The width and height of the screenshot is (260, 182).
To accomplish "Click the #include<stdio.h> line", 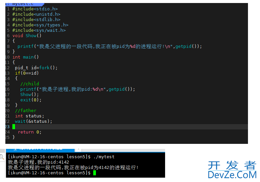I will point(35,9).
